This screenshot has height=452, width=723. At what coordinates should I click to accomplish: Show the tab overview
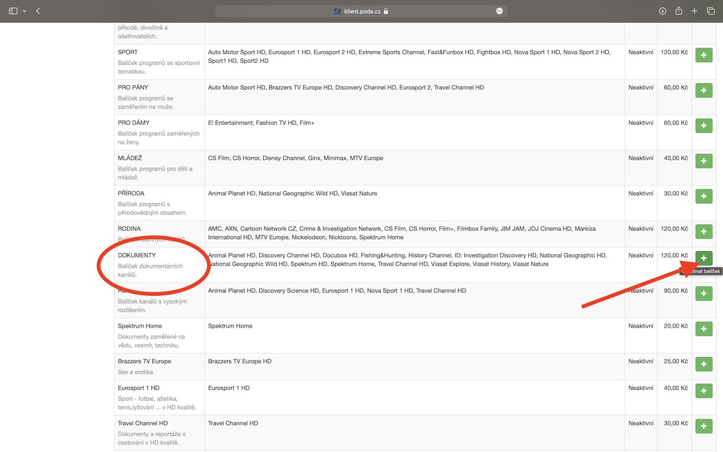point(711,11)
